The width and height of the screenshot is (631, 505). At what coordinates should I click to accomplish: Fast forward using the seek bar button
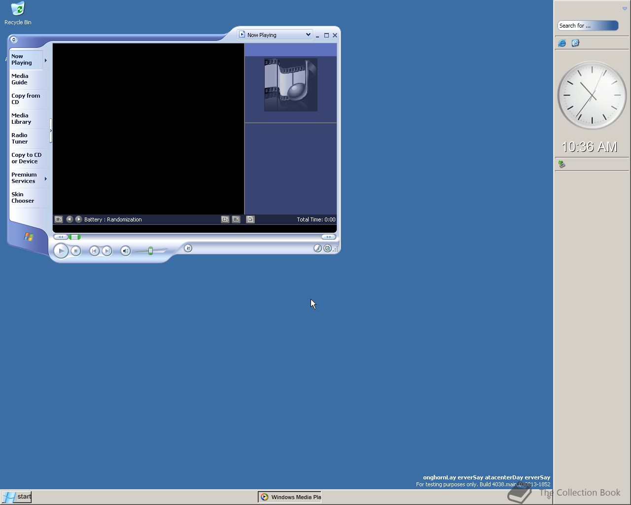(x=328, y=237)
